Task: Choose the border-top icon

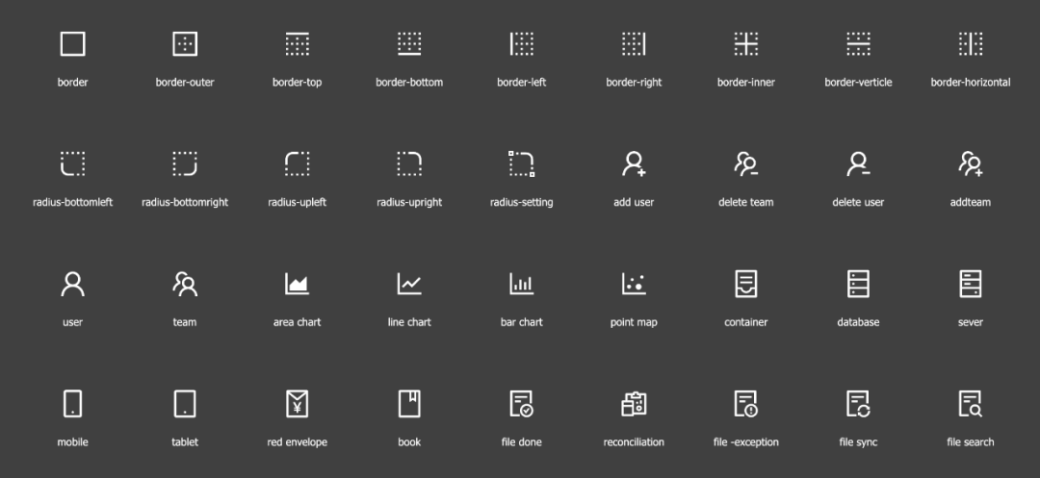Action: click(298, 43)
